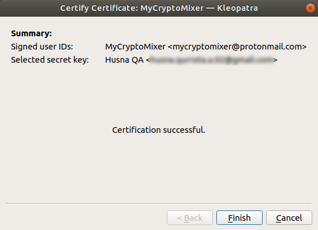Select the 'Husna QA' key owner name

(124, 60)
